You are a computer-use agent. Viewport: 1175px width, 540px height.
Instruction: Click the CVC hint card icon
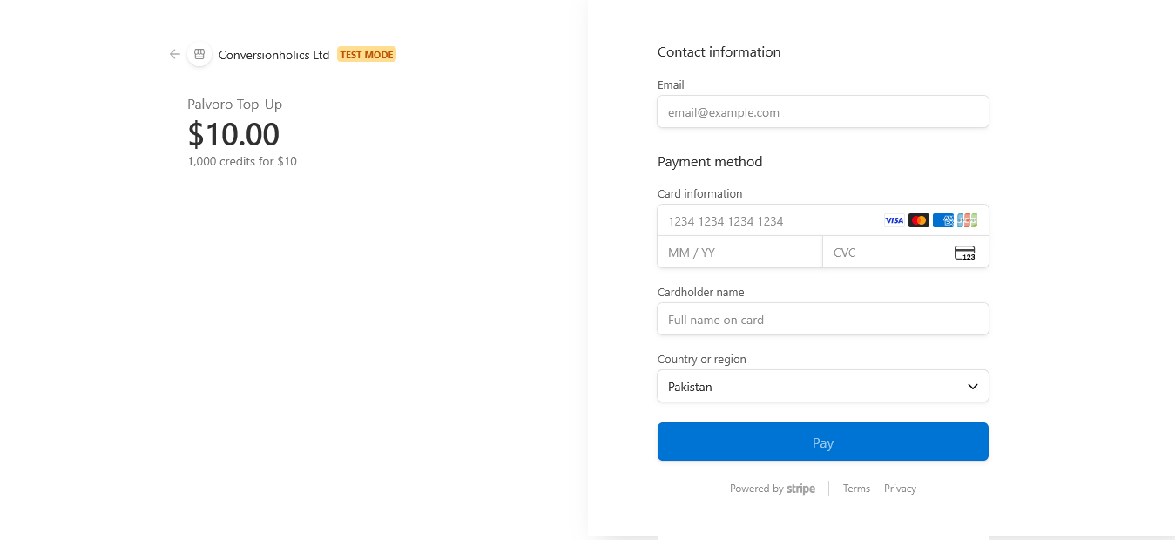(x=964, y=253)
